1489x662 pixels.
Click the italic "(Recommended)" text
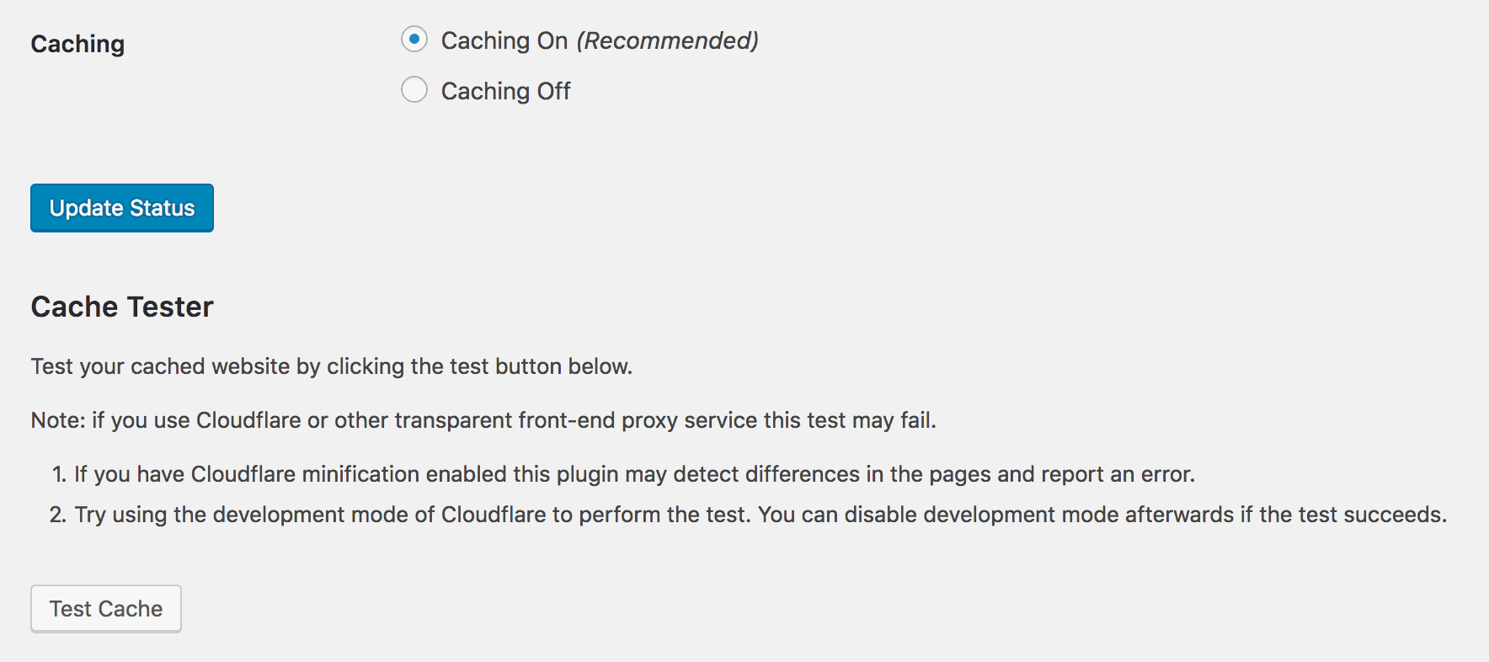[x=668, y=40]
